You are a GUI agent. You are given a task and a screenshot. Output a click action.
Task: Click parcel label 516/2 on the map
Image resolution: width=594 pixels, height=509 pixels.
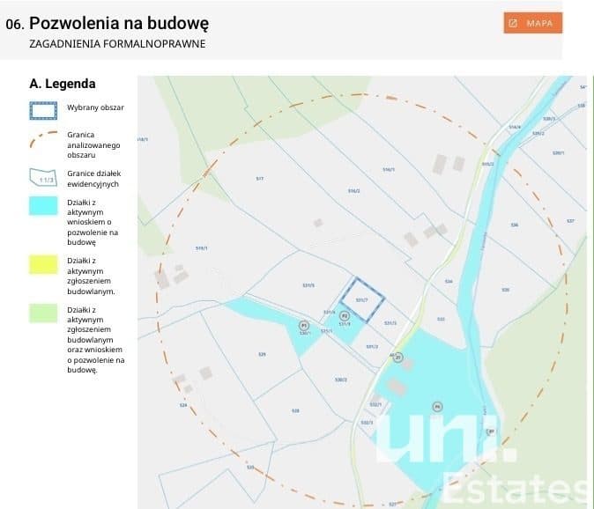tap(353, 191)
